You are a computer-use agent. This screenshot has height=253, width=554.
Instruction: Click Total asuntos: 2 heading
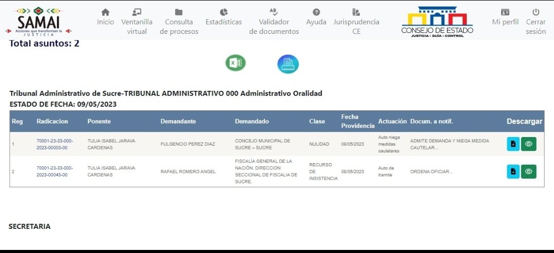tap(44, 44)
